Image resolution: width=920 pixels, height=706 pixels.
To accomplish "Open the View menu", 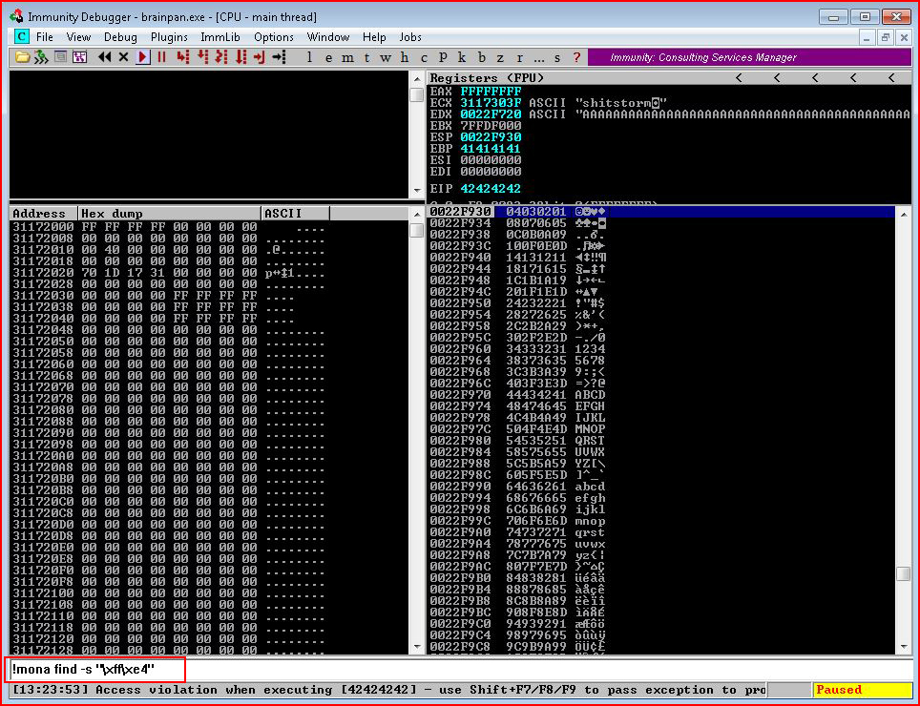I will coord(78,37).
